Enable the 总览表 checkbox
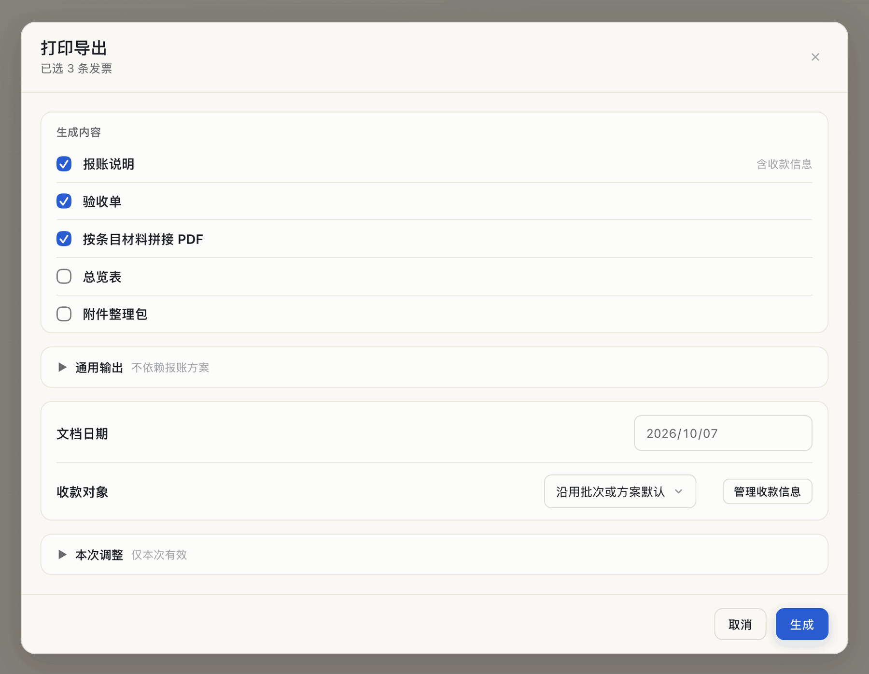 tap(64, 276)
